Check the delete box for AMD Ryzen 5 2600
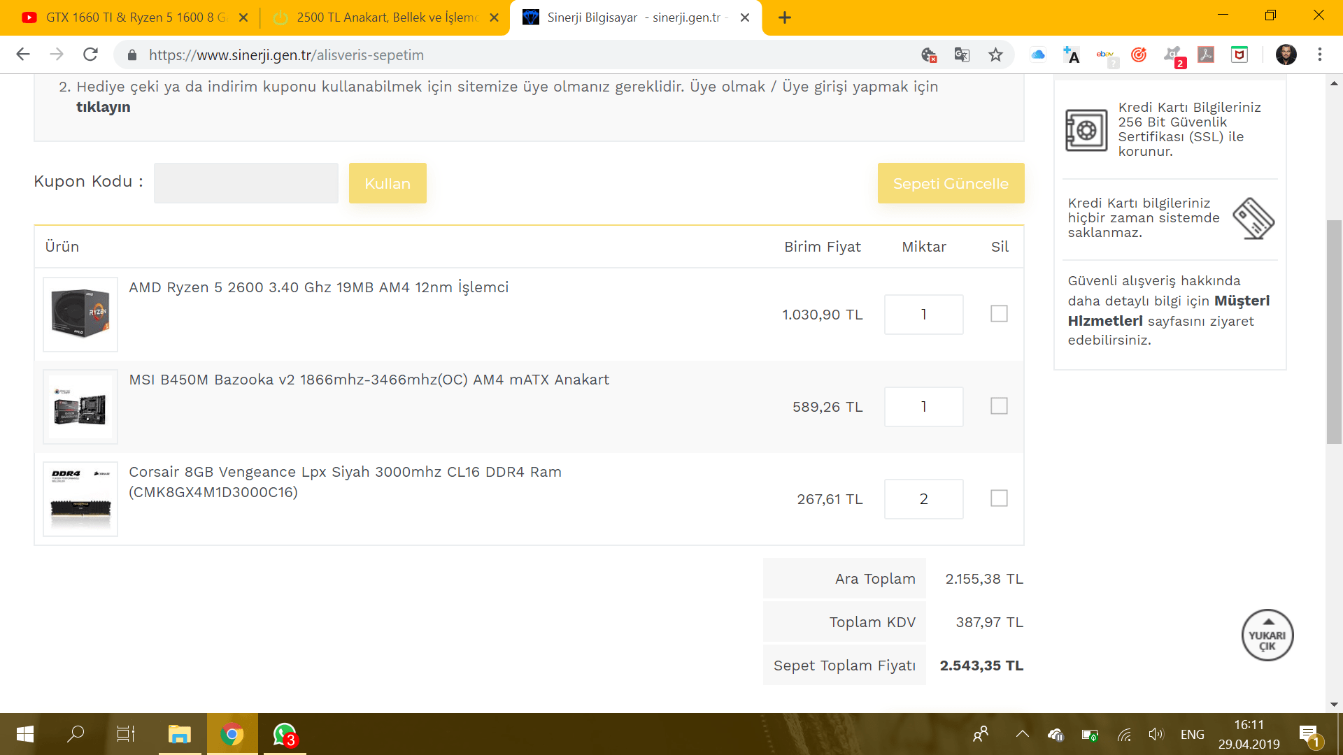Viewport: 1343px width, 755px height. (x=999, y=314)
